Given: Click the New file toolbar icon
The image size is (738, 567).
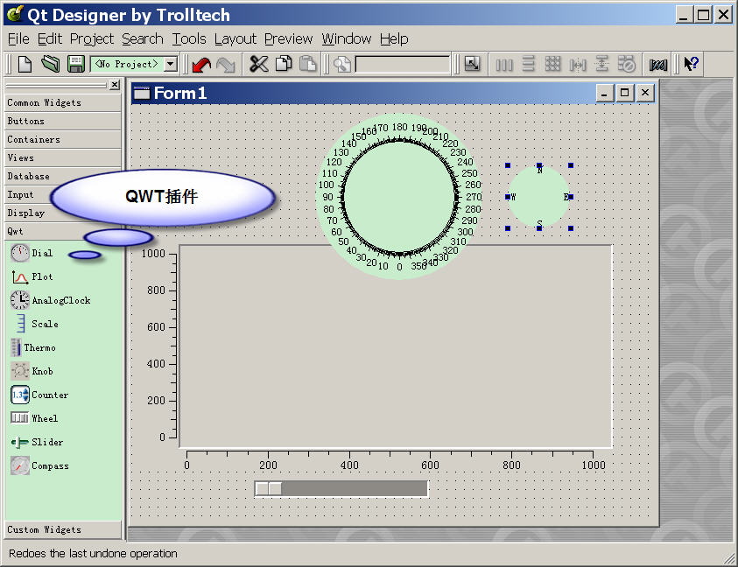Looking at the screenshot, I should [25, 64].
